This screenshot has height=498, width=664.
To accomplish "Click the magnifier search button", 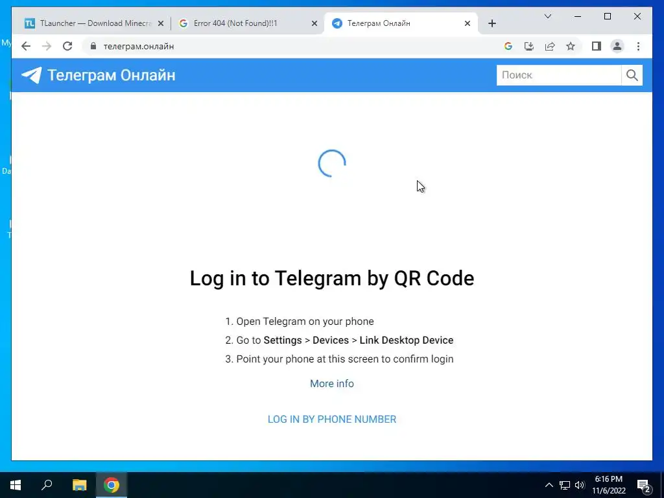I will [632, 75].
